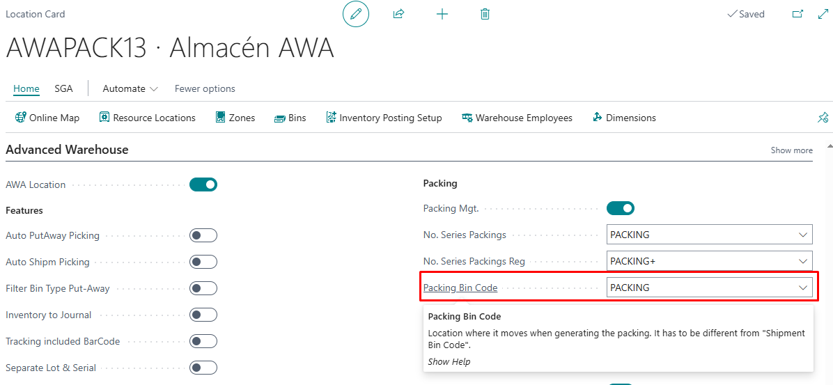This screenshot has height=385, width=833.
Task: Open card in new window icon
Action: coord(797,14)
